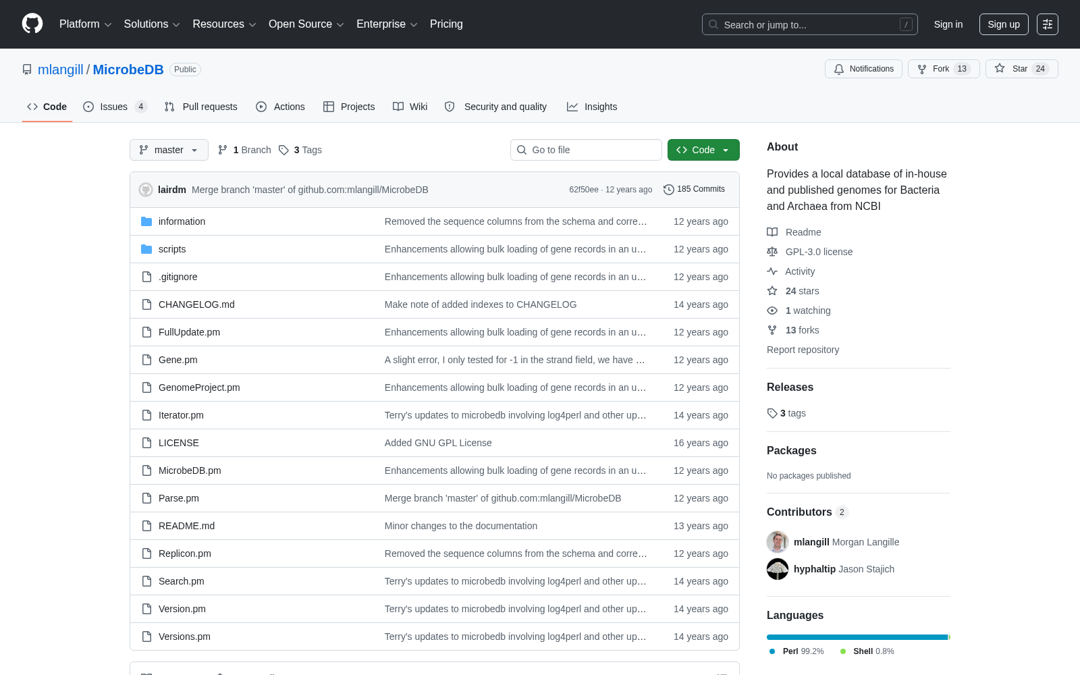Click the Sign in link
This screenshot has height=675, width=1080.
pyautogui.click(x=948, y=24)
